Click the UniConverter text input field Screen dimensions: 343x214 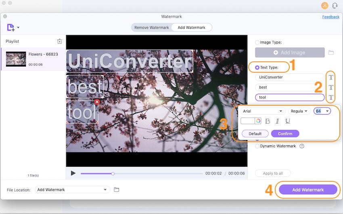[290, 77]
